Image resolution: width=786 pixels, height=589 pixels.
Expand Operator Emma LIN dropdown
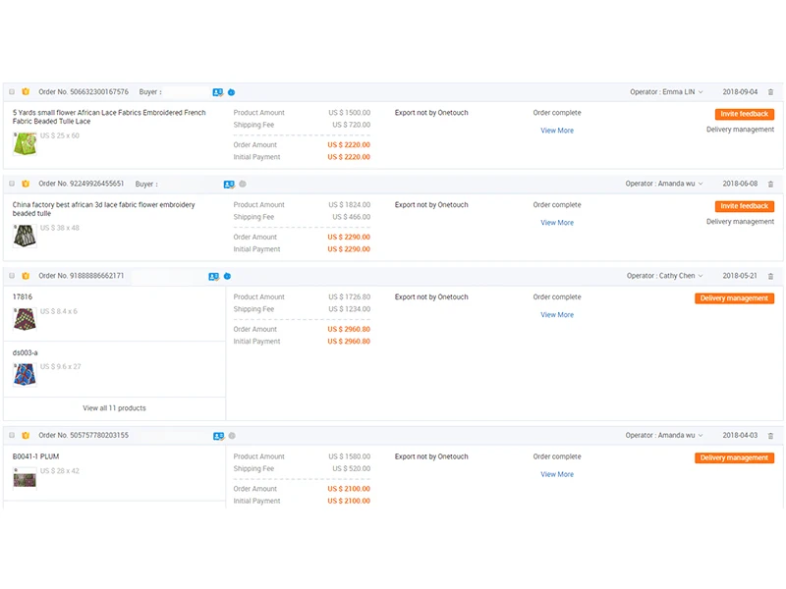[x=666, y=92]
